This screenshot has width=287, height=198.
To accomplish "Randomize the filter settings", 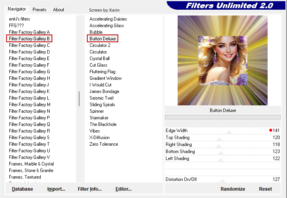I will (x=233, y=189).
